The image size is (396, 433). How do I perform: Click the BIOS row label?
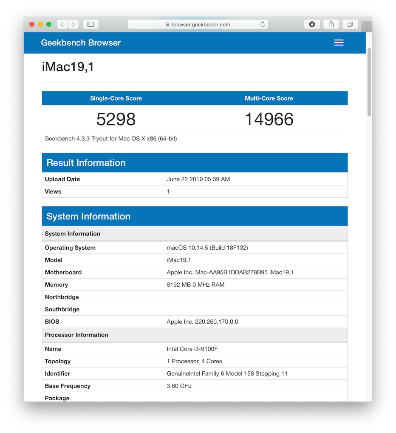(52, 322)
